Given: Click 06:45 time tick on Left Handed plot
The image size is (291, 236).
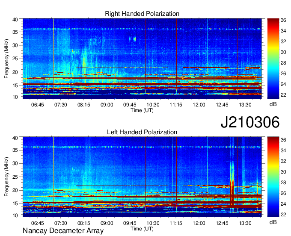Looking at the screenshot, I should click(x=38, y=223).
